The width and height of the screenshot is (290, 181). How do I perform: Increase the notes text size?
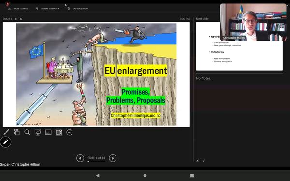(198, 161)
